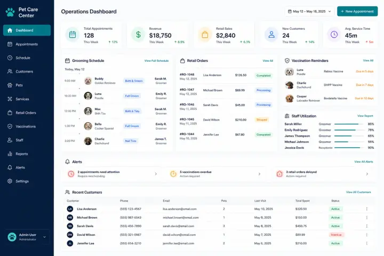Click the Reports sidebar chart icon
Viewport: 384px width, 256px height.
pyautogui.click(x=10, y=154)
